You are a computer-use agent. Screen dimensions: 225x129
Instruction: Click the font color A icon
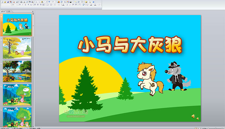pos(63,5)
